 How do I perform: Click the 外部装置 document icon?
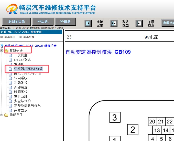tap(10, 87)
